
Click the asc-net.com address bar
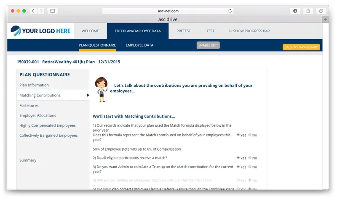[x=168, y=10]
